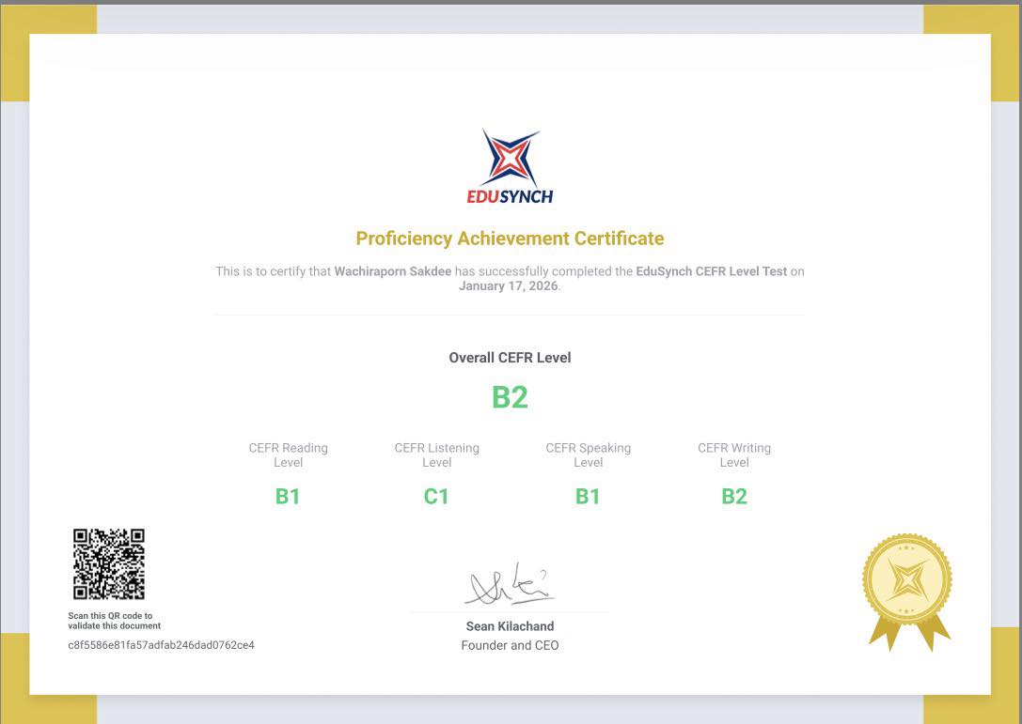Click "Scan this QR code to validate" caption
1022x724 pixels.
click(114, 621)
